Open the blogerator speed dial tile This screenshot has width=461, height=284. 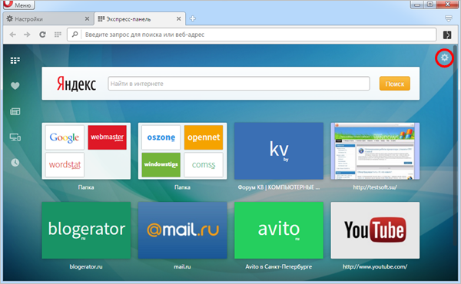tap(86, 230)
